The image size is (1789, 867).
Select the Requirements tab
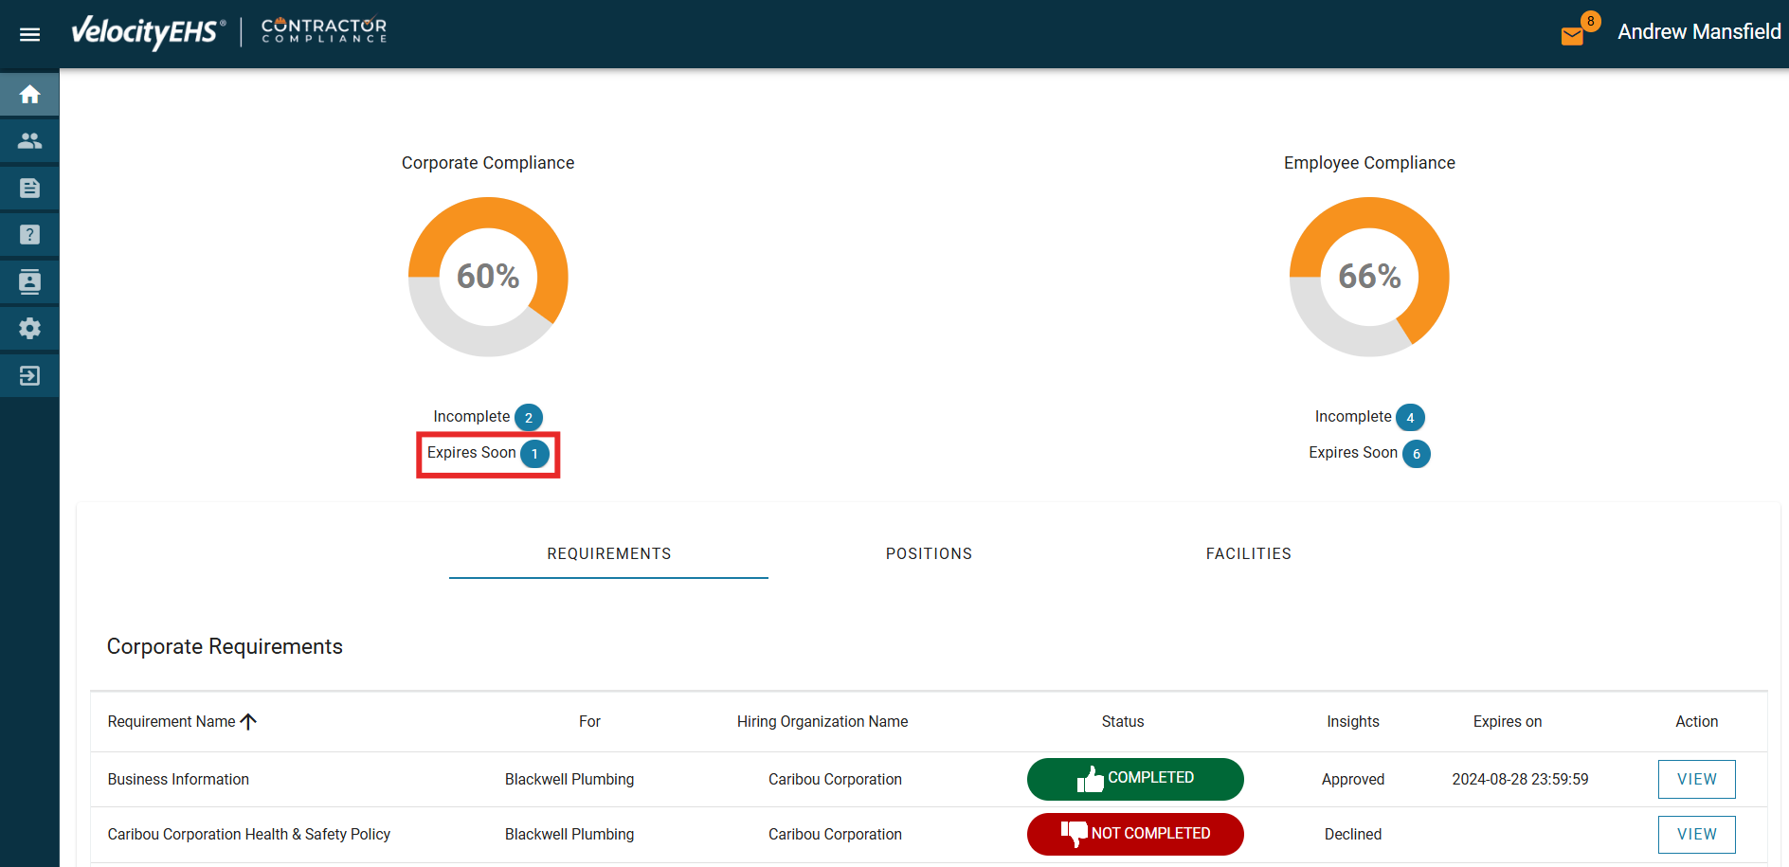coord(608,553)
